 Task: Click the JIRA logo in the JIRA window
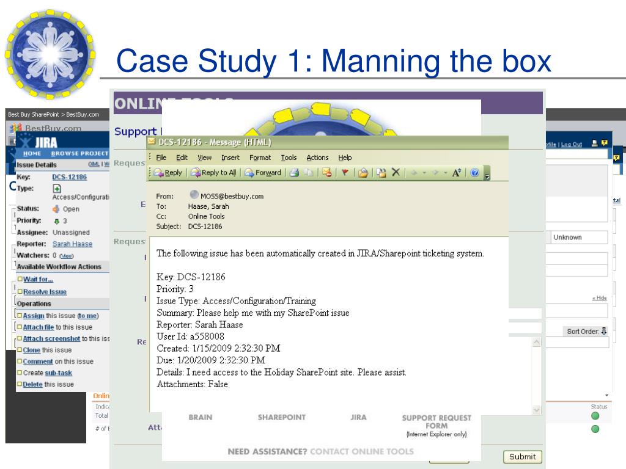(x=39, y=142)
